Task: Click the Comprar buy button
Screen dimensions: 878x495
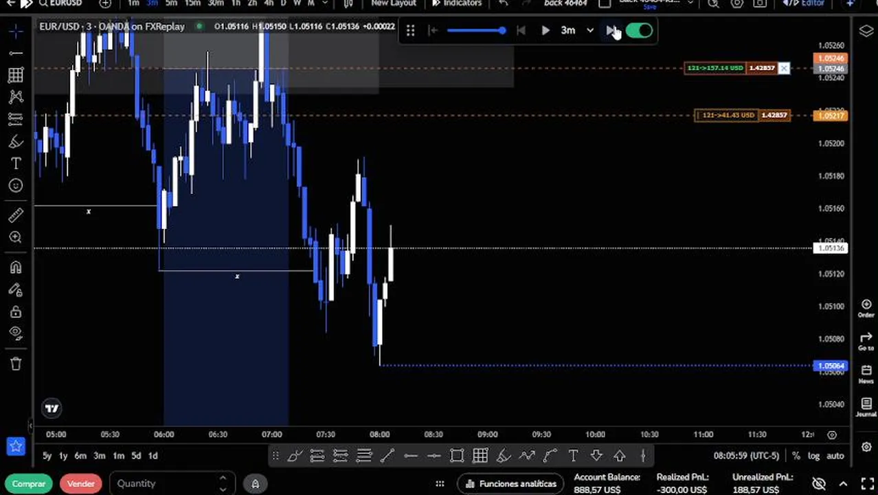Action: click(x=29, y=484)
